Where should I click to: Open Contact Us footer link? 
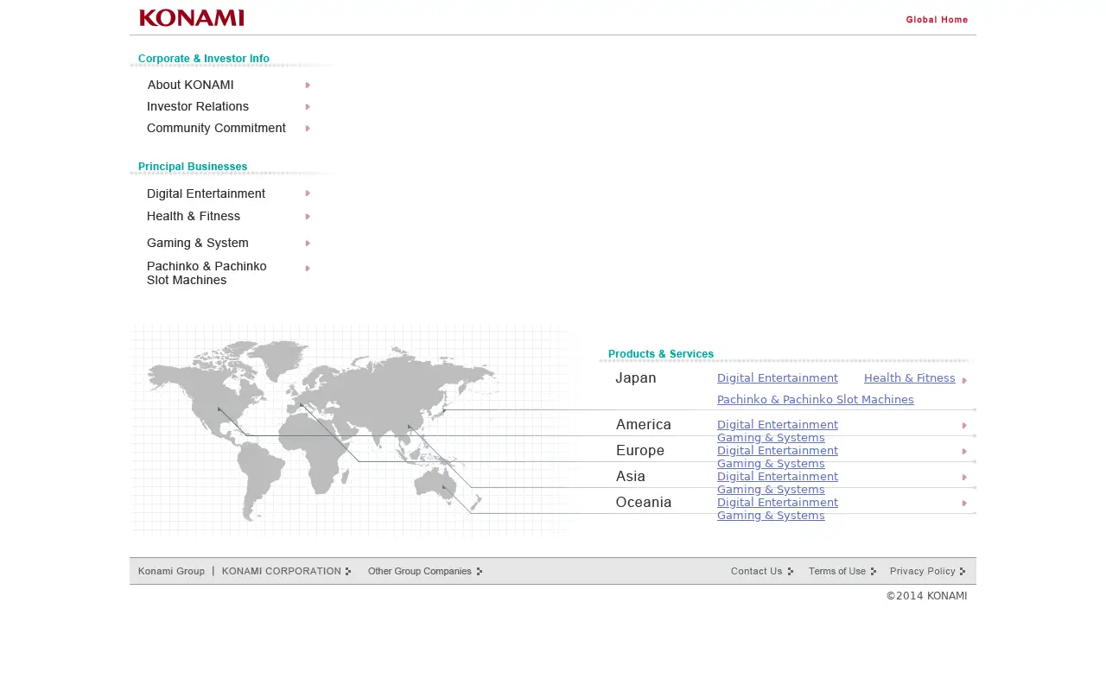[x=762, y=571]
